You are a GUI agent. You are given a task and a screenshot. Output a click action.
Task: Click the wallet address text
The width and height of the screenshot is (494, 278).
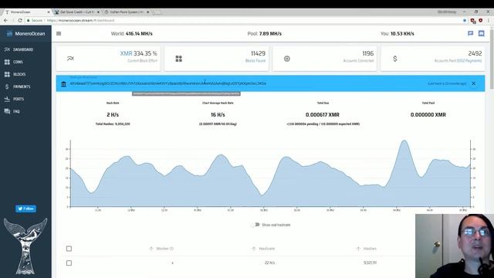coord(168,83)
